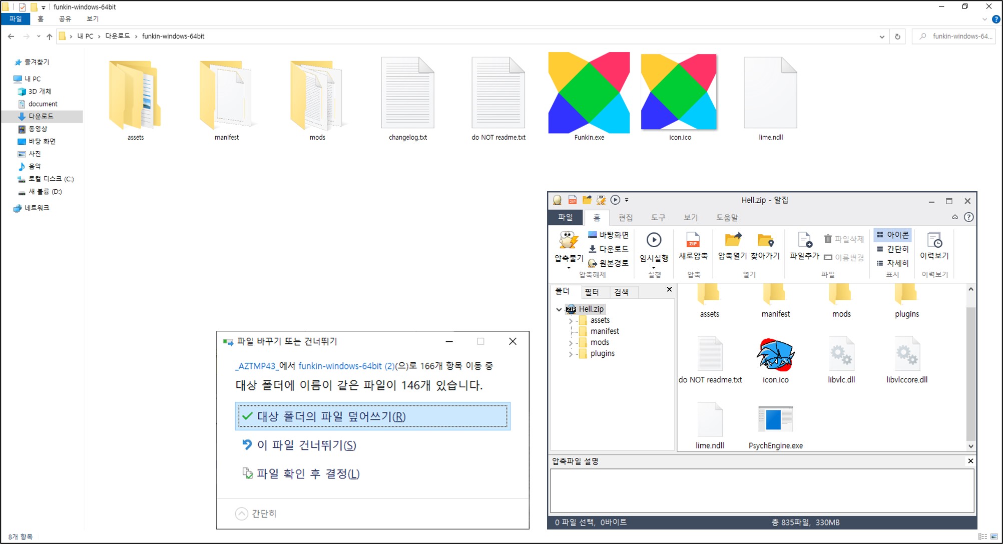The image size is (1003, 544).
Task: Collapse the Hell.zip tree root
Action: [559, 309]
